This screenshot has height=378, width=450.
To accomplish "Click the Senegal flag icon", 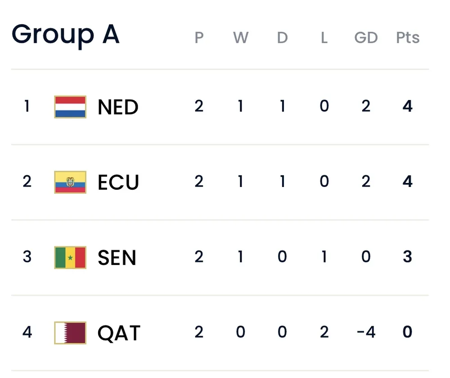I will point(70,257).
